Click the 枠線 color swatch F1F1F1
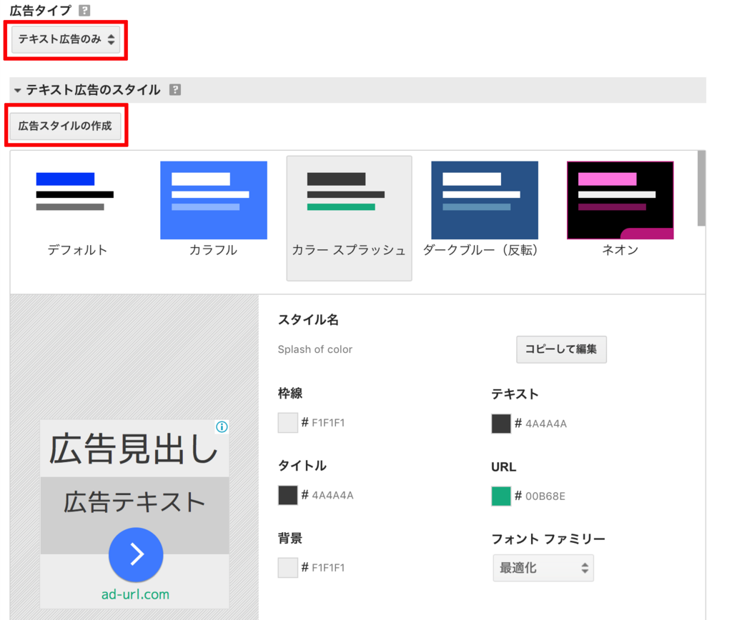This screenshot has height=620, width=732. pyautogui.click(x=287, y=423)
